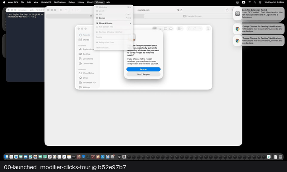Screen dimensions: 287x172
Task: Open the Debug menu
Action: point(71,2)
